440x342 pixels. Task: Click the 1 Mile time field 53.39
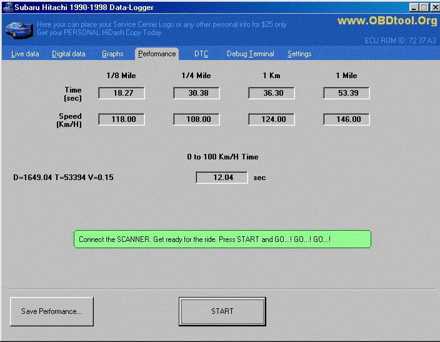point(346,93)
